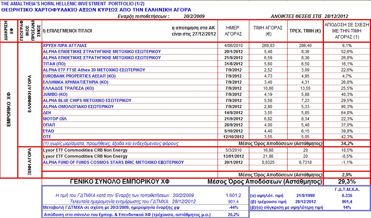Viewport: 371px width, 218px height.
Task: Click ΑΝΟΙΚΤΕΣ ΘΕΣΕΙΣ ΣΤΙΣ 28/12/2012 text
Action: (309, 16)
